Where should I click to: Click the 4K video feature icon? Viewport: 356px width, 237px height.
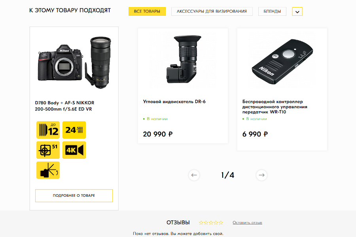tap(74, 150)
